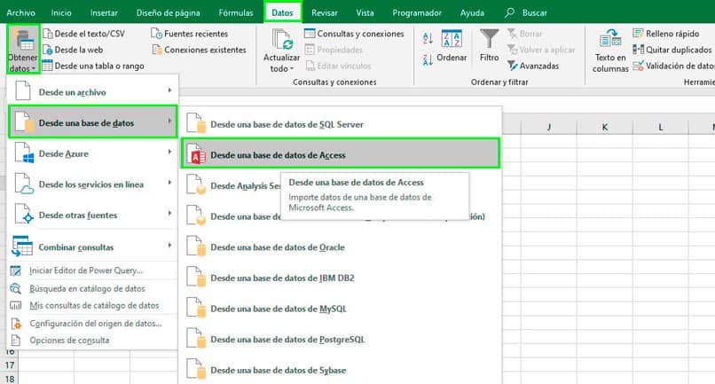The width and height of the screenshot is (715, 384).
Task: Select Desde una base de datos de Access
Action: tap(341, 154)
